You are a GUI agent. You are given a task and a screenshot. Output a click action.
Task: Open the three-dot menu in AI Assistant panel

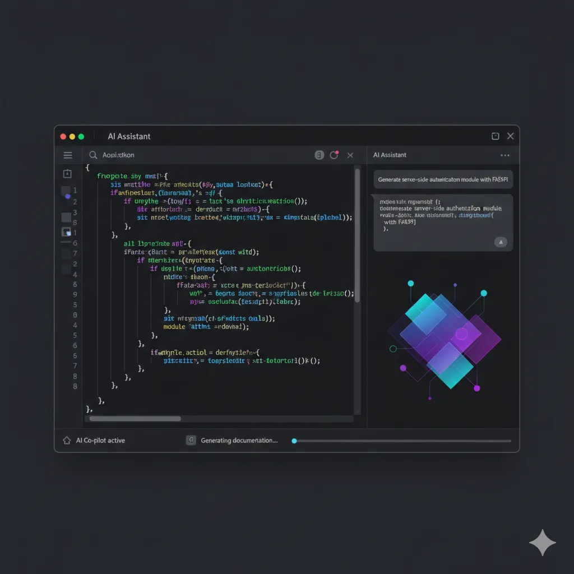[x=504, y=155]
